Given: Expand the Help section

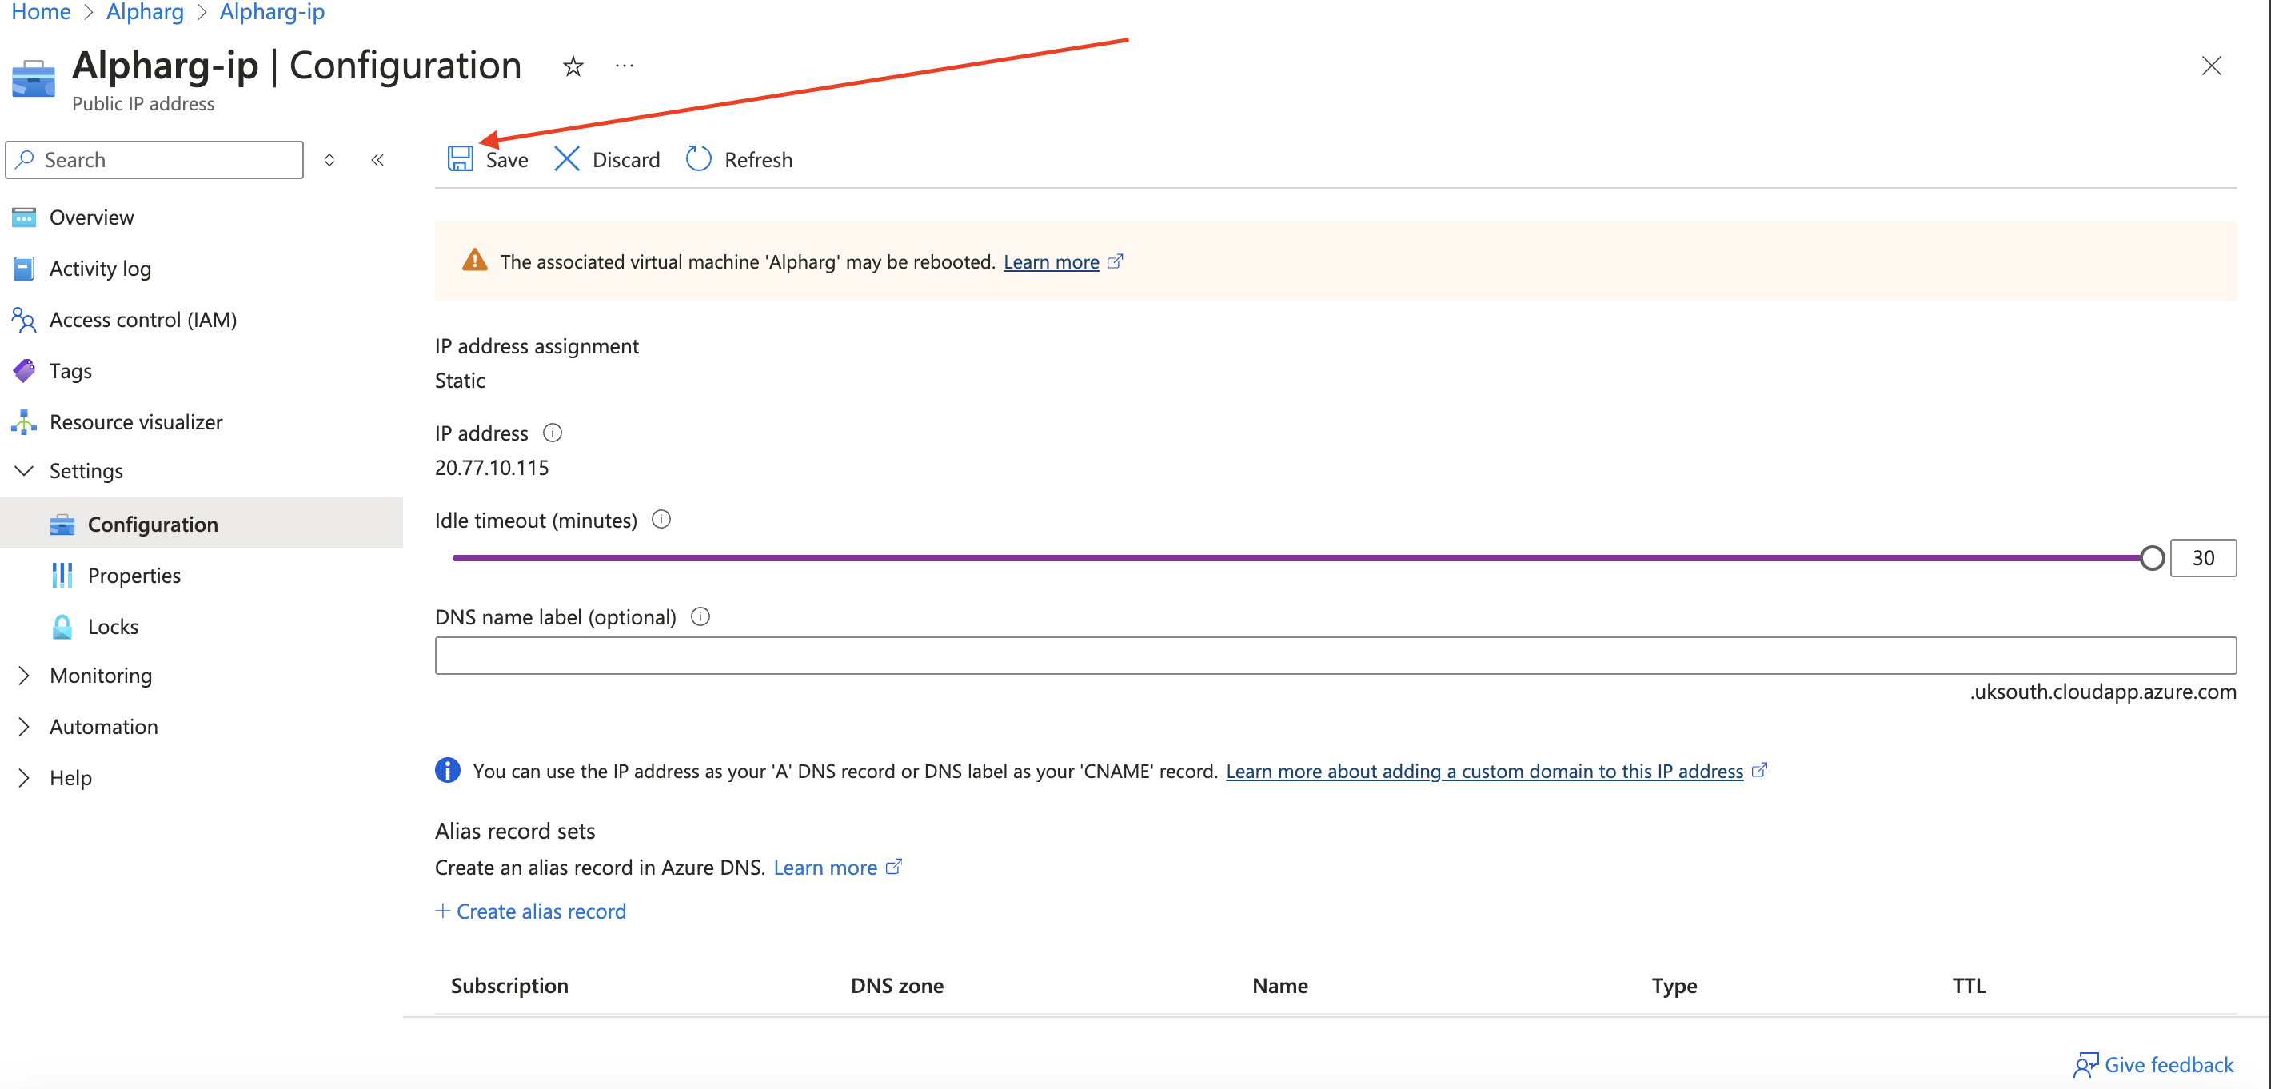Looking at the screenshot, I should pos(24,778).
